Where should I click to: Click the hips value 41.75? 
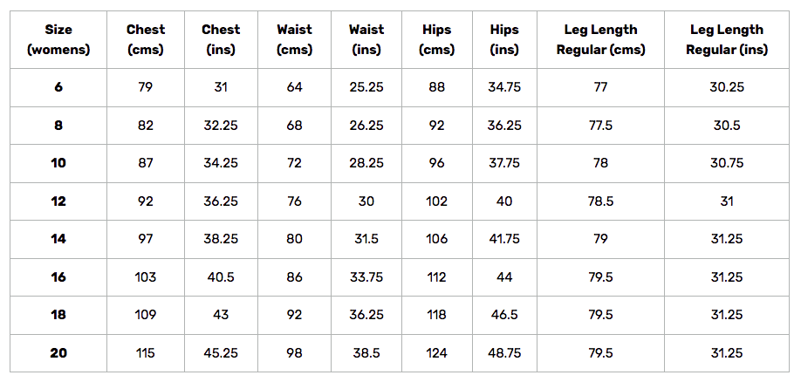[x=504, y=239]
